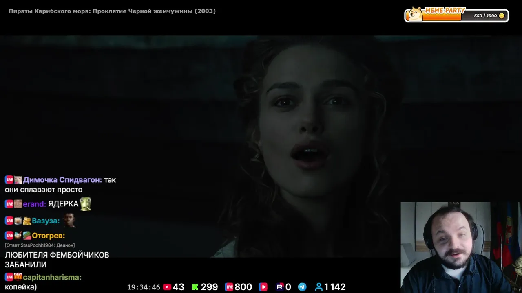This screenshot has height=293, width=522.
Task: Click the golden duck badge beside Вазуза
Action: 27,221
